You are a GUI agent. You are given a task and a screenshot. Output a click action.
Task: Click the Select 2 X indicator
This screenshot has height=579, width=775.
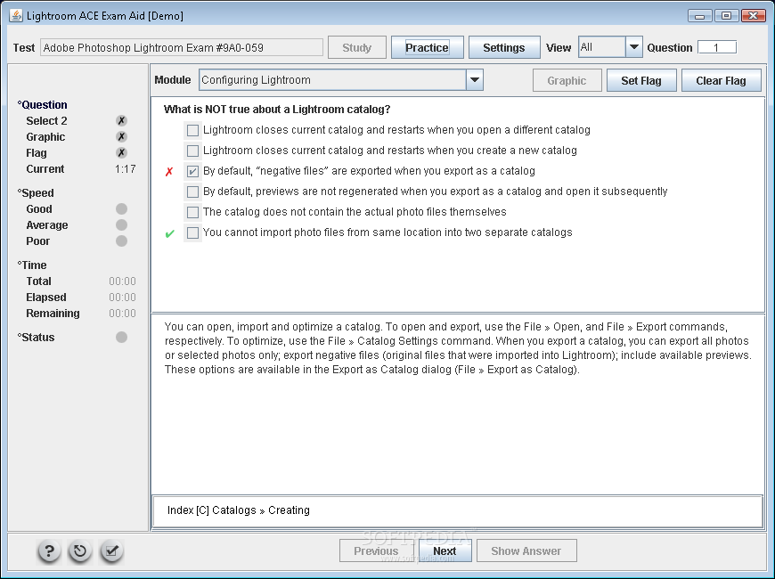point(121,120)
